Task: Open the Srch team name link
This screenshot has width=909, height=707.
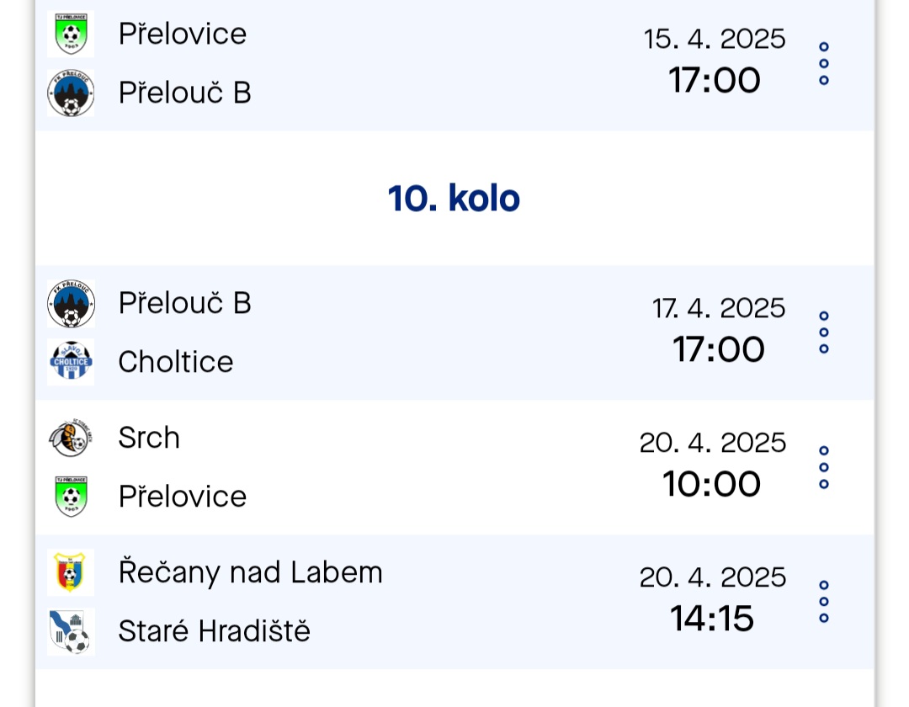Action: pos(149,438)
